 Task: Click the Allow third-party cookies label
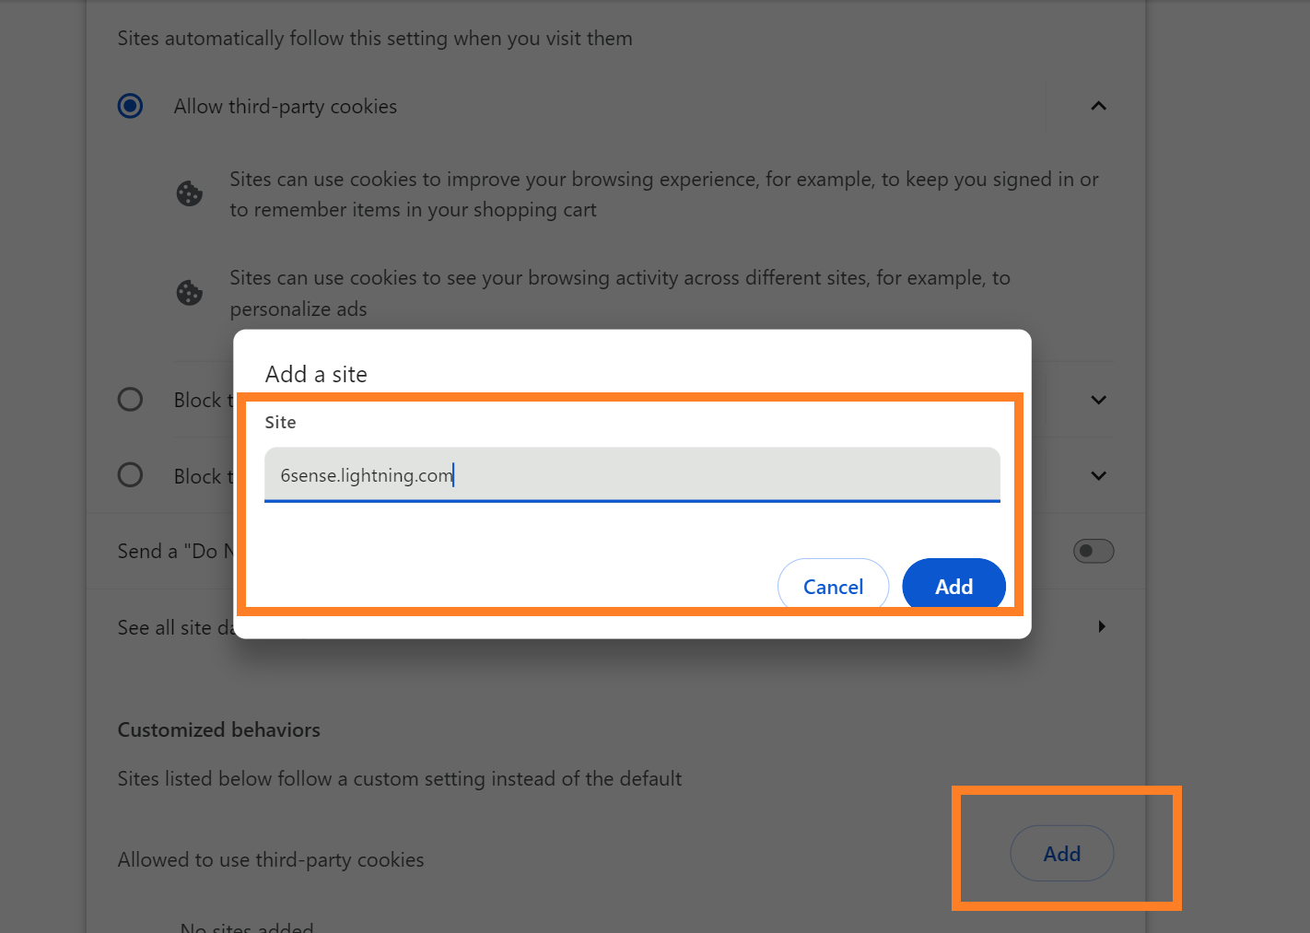coord(286,106)
